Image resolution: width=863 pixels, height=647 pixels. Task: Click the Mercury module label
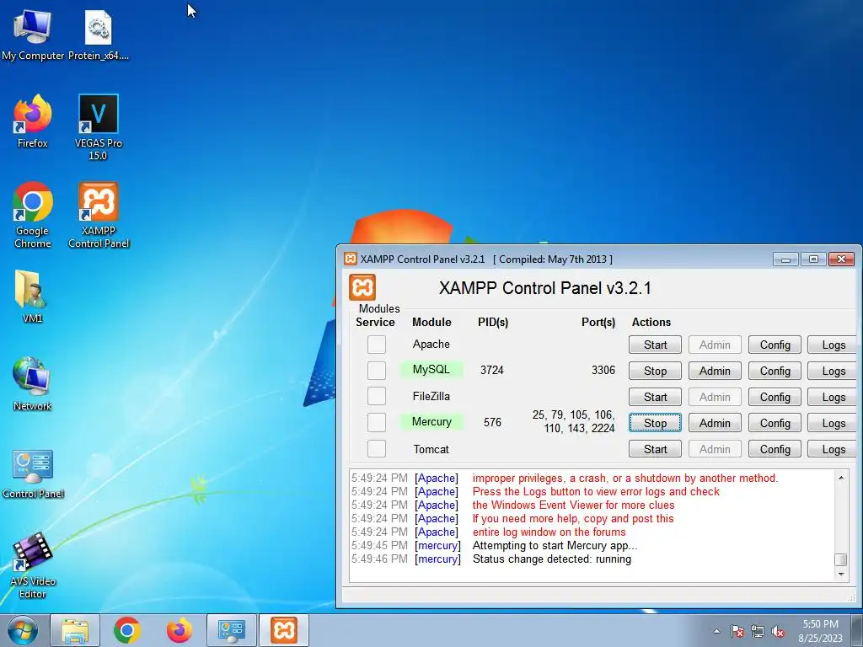point(431,421)
